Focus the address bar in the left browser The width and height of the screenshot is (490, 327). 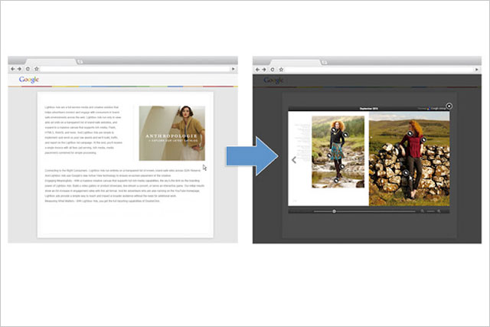(135, 69)
